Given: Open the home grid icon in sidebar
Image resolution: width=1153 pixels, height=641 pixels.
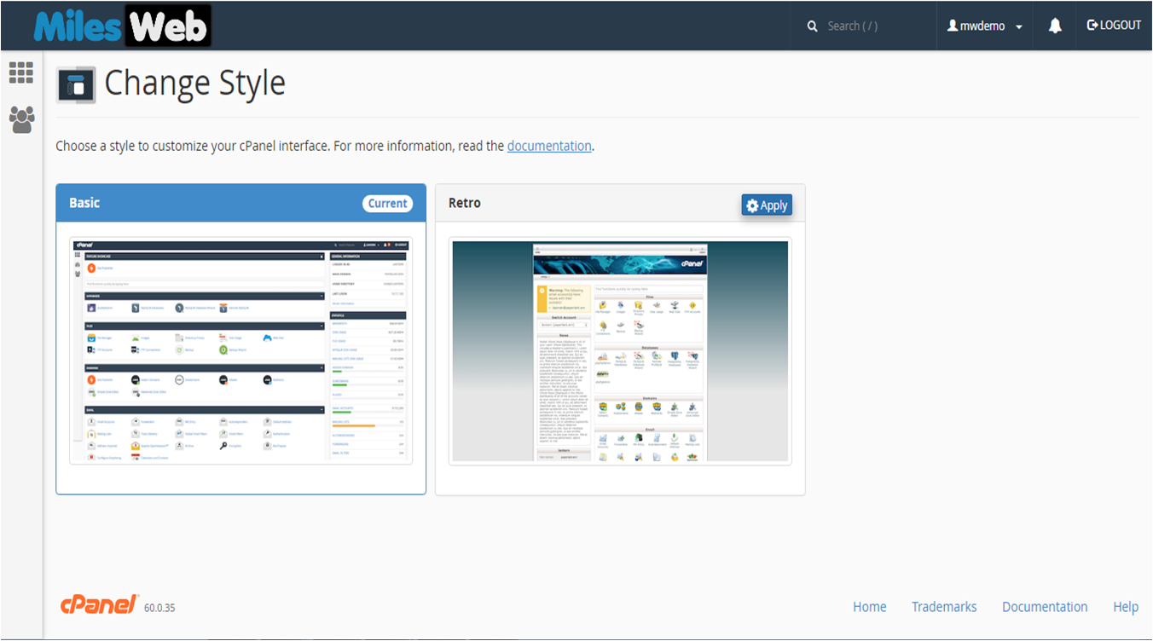Looking at the screenshot, I should point(21,72).
